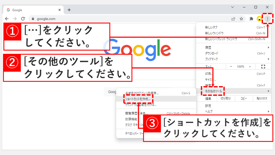Reload the page with the refresh icon

[x=23, y=19]
